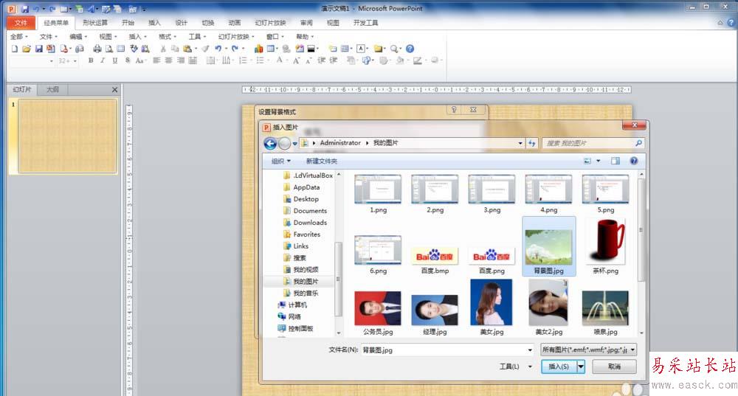
Task: Toggle Bold formatting in the toolbar
Action: 91,61
